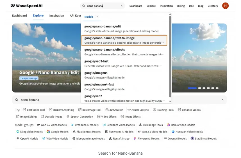Screen dimensions: 241x158
Task: Filter by Seedance Video Models group
Action: coord(119,125)
